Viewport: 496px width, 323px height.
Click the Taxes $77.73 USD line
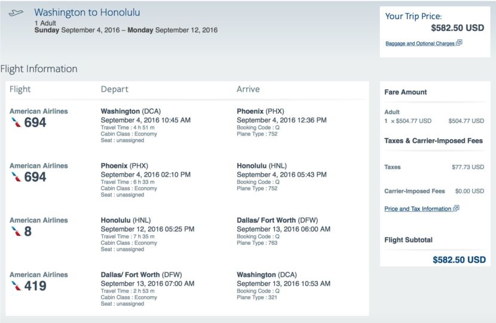point(434,167)
